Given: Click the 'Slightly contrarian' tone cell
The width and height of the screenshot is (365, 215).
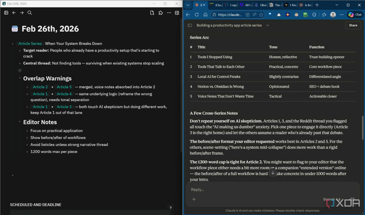Looking at the screenshot, I should [284, 77].
